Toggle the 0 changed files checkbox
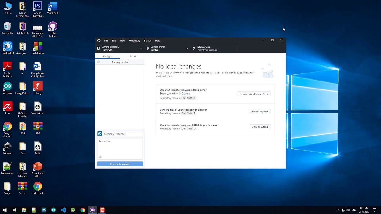The height and width of the screenshot is (214, 381). click(99, 62)
